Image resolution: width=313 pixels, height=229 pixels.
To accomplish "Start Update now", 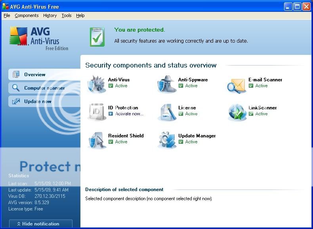I will (x=44, y=101).
